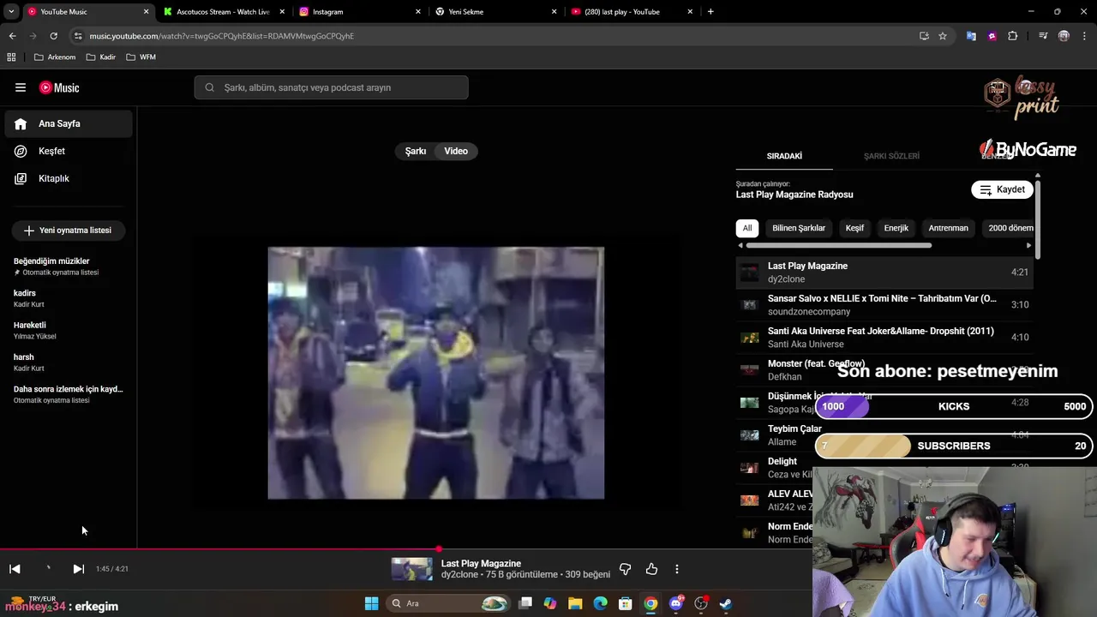1097x617 pixels.
Task: Open Kitaplık in the sidebar
Action: tap(69, 178)
